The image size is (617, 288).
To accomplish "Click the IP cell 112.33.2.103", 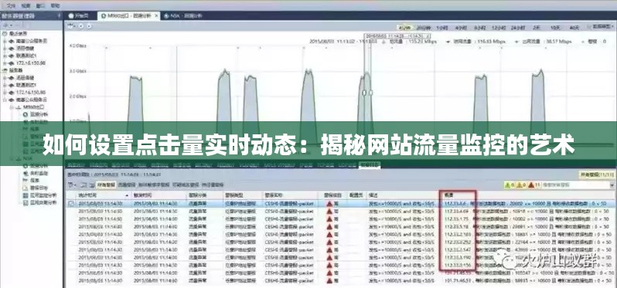I will 457,234.
